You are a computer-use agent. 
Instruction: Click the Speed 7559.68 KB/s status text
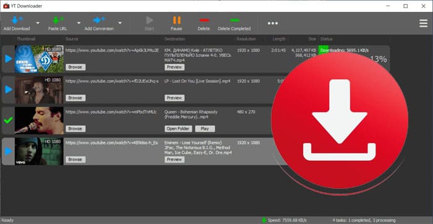287,220
